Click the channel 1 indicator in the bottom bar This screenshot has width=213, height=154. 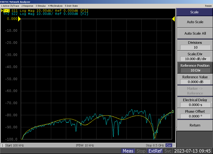coord(3,145)
